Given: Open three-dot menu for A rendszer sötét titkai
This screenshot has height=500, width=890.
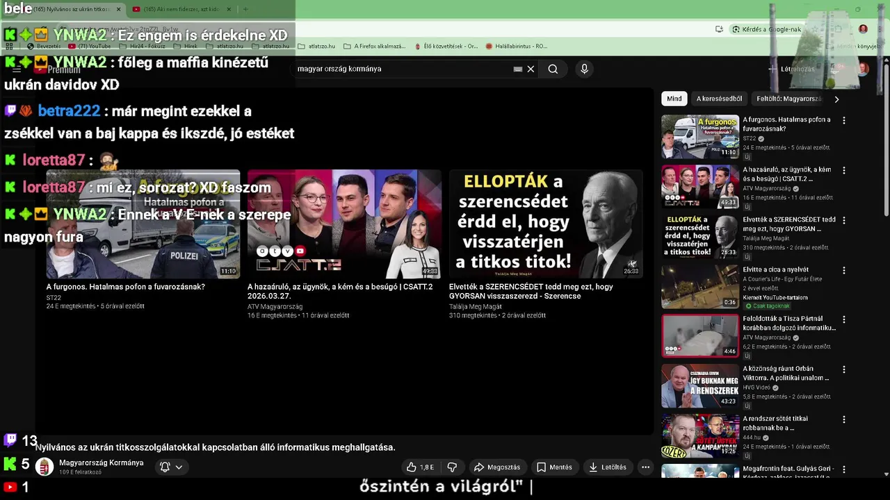Looking at the screenshot, I should point(844,419).
